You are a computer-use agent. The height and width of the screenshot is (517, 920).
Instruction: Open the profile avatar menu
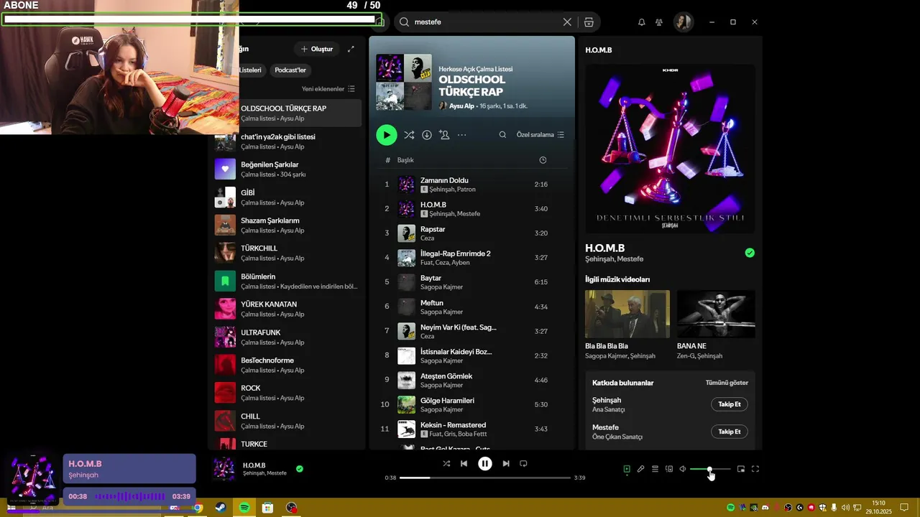(x=683, y=22)
